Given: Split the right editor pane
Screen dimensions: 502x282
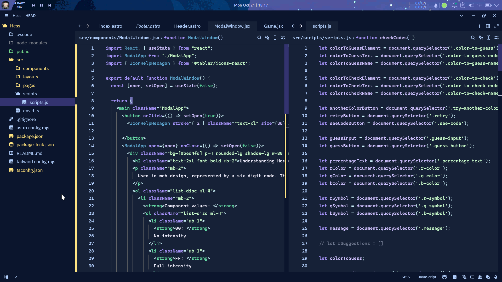Looking at the screenshot, I should tap(488, 26).
